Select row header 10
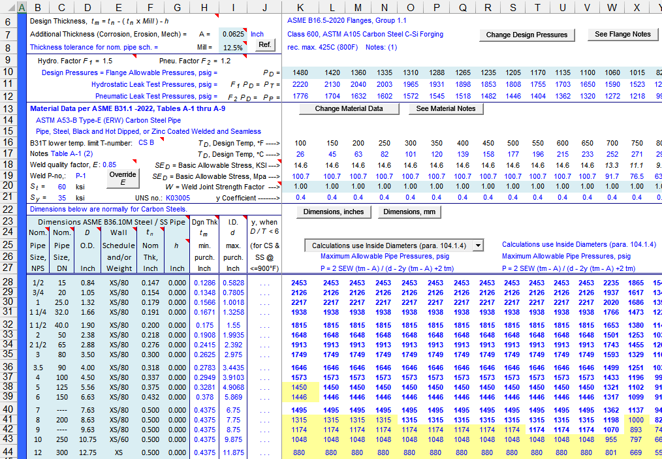This screenshot has width=662, height=459. [8, 72]
